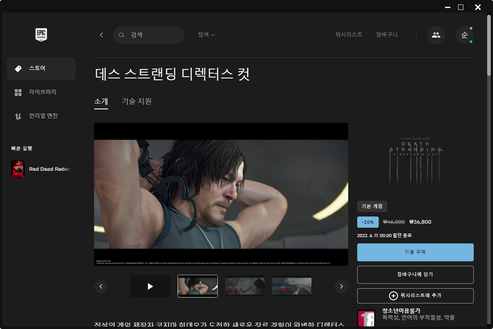
Task: Click the store tag icon in sidebar
Action: pyautogui.click(x=18, y=69)
